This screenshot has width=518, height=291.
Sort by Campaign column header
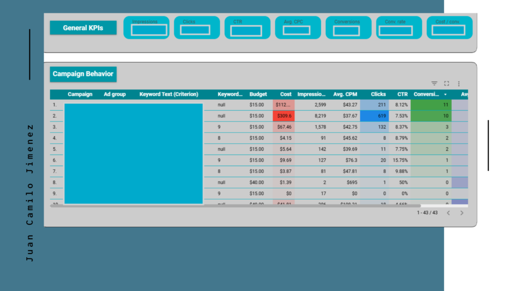80,94
